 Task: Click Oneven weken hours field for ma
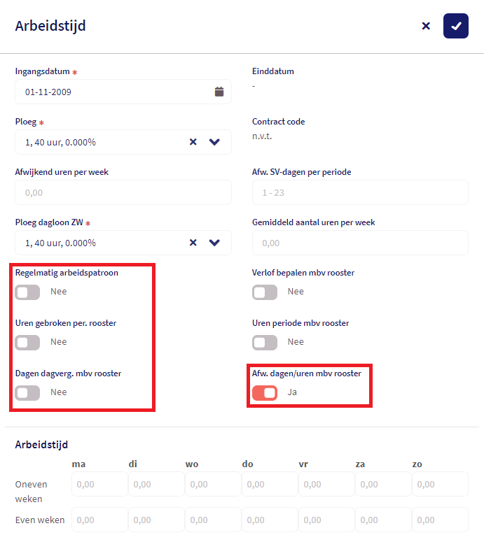pyautogui.click(x=99, y=484)
